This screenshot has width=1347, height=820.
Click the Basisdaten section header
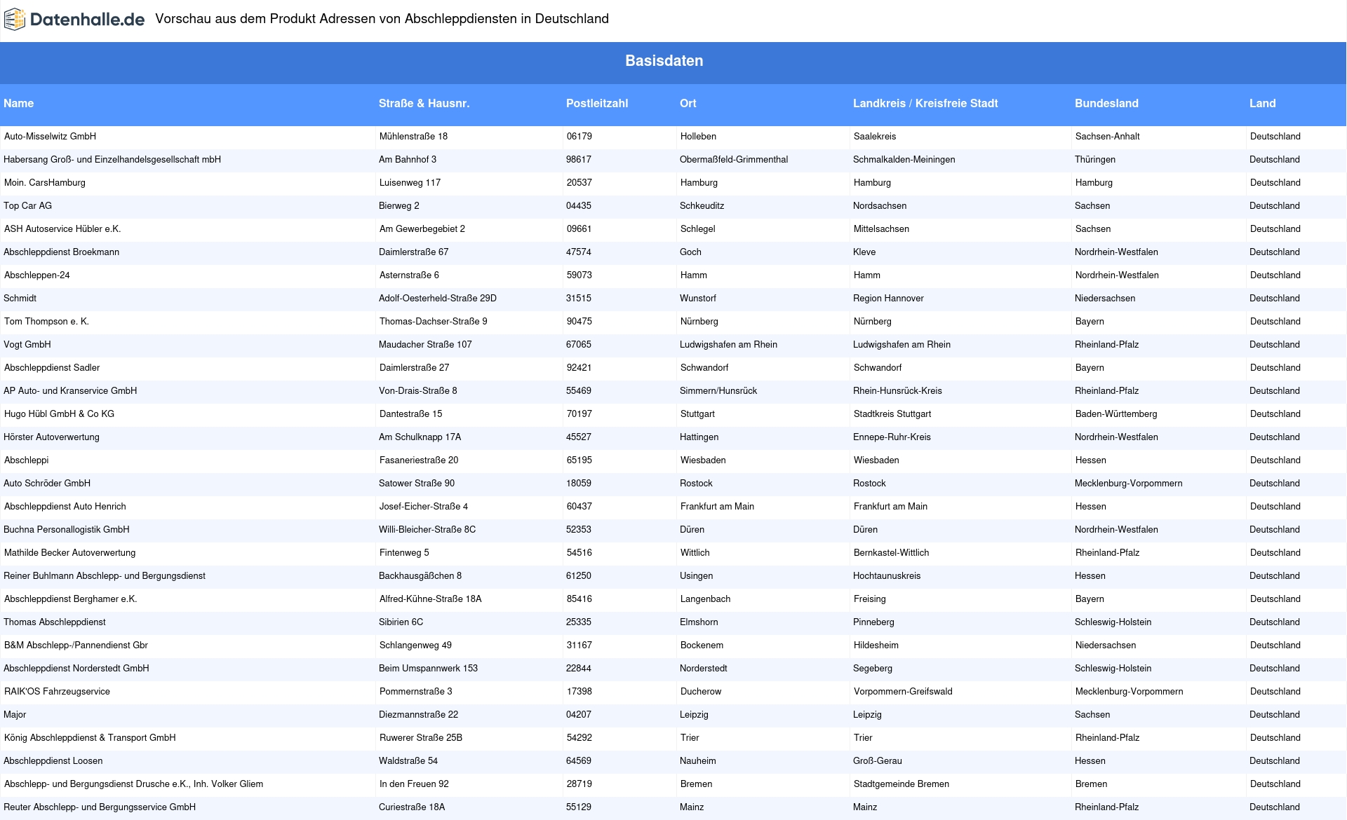tap(664, 61)
